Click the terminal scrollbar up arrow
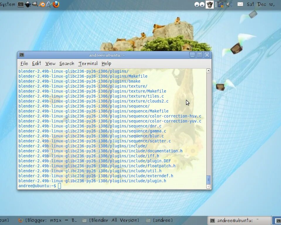Viewport: 281px width, 225px height. coord(208,71)
